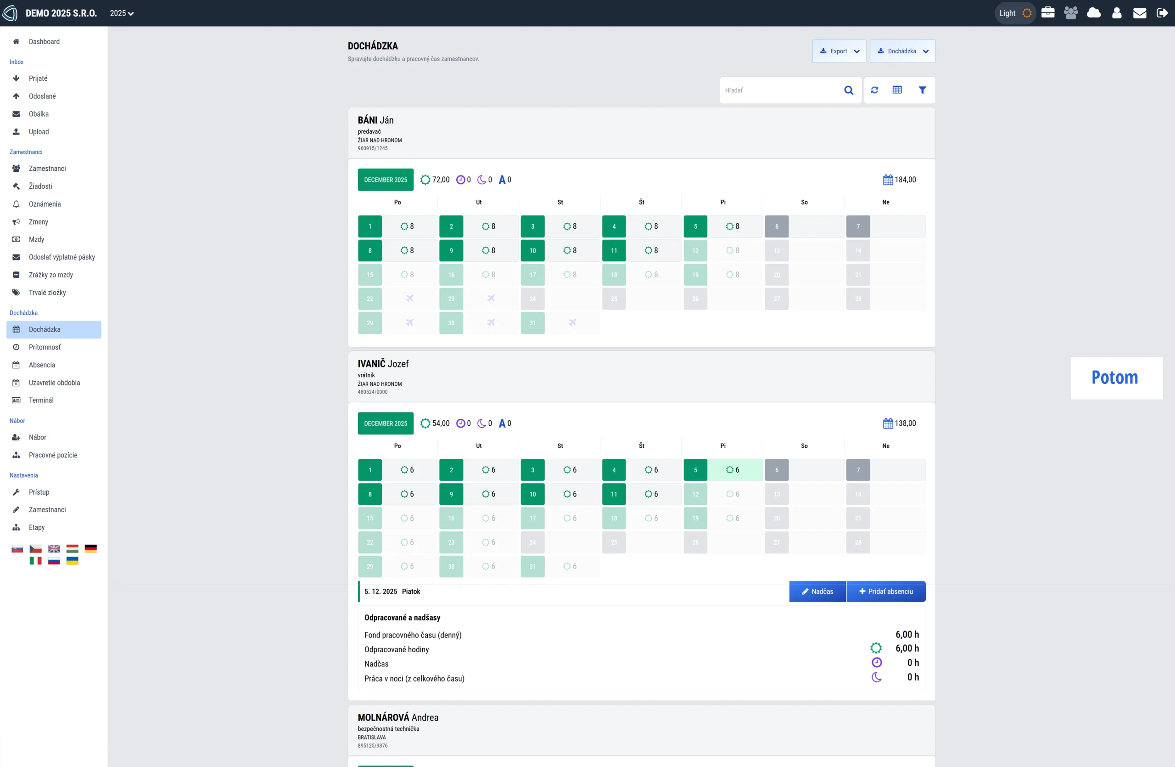Open the 2025 year selector
Screen dimensions: 1175x767
point(122,13)
